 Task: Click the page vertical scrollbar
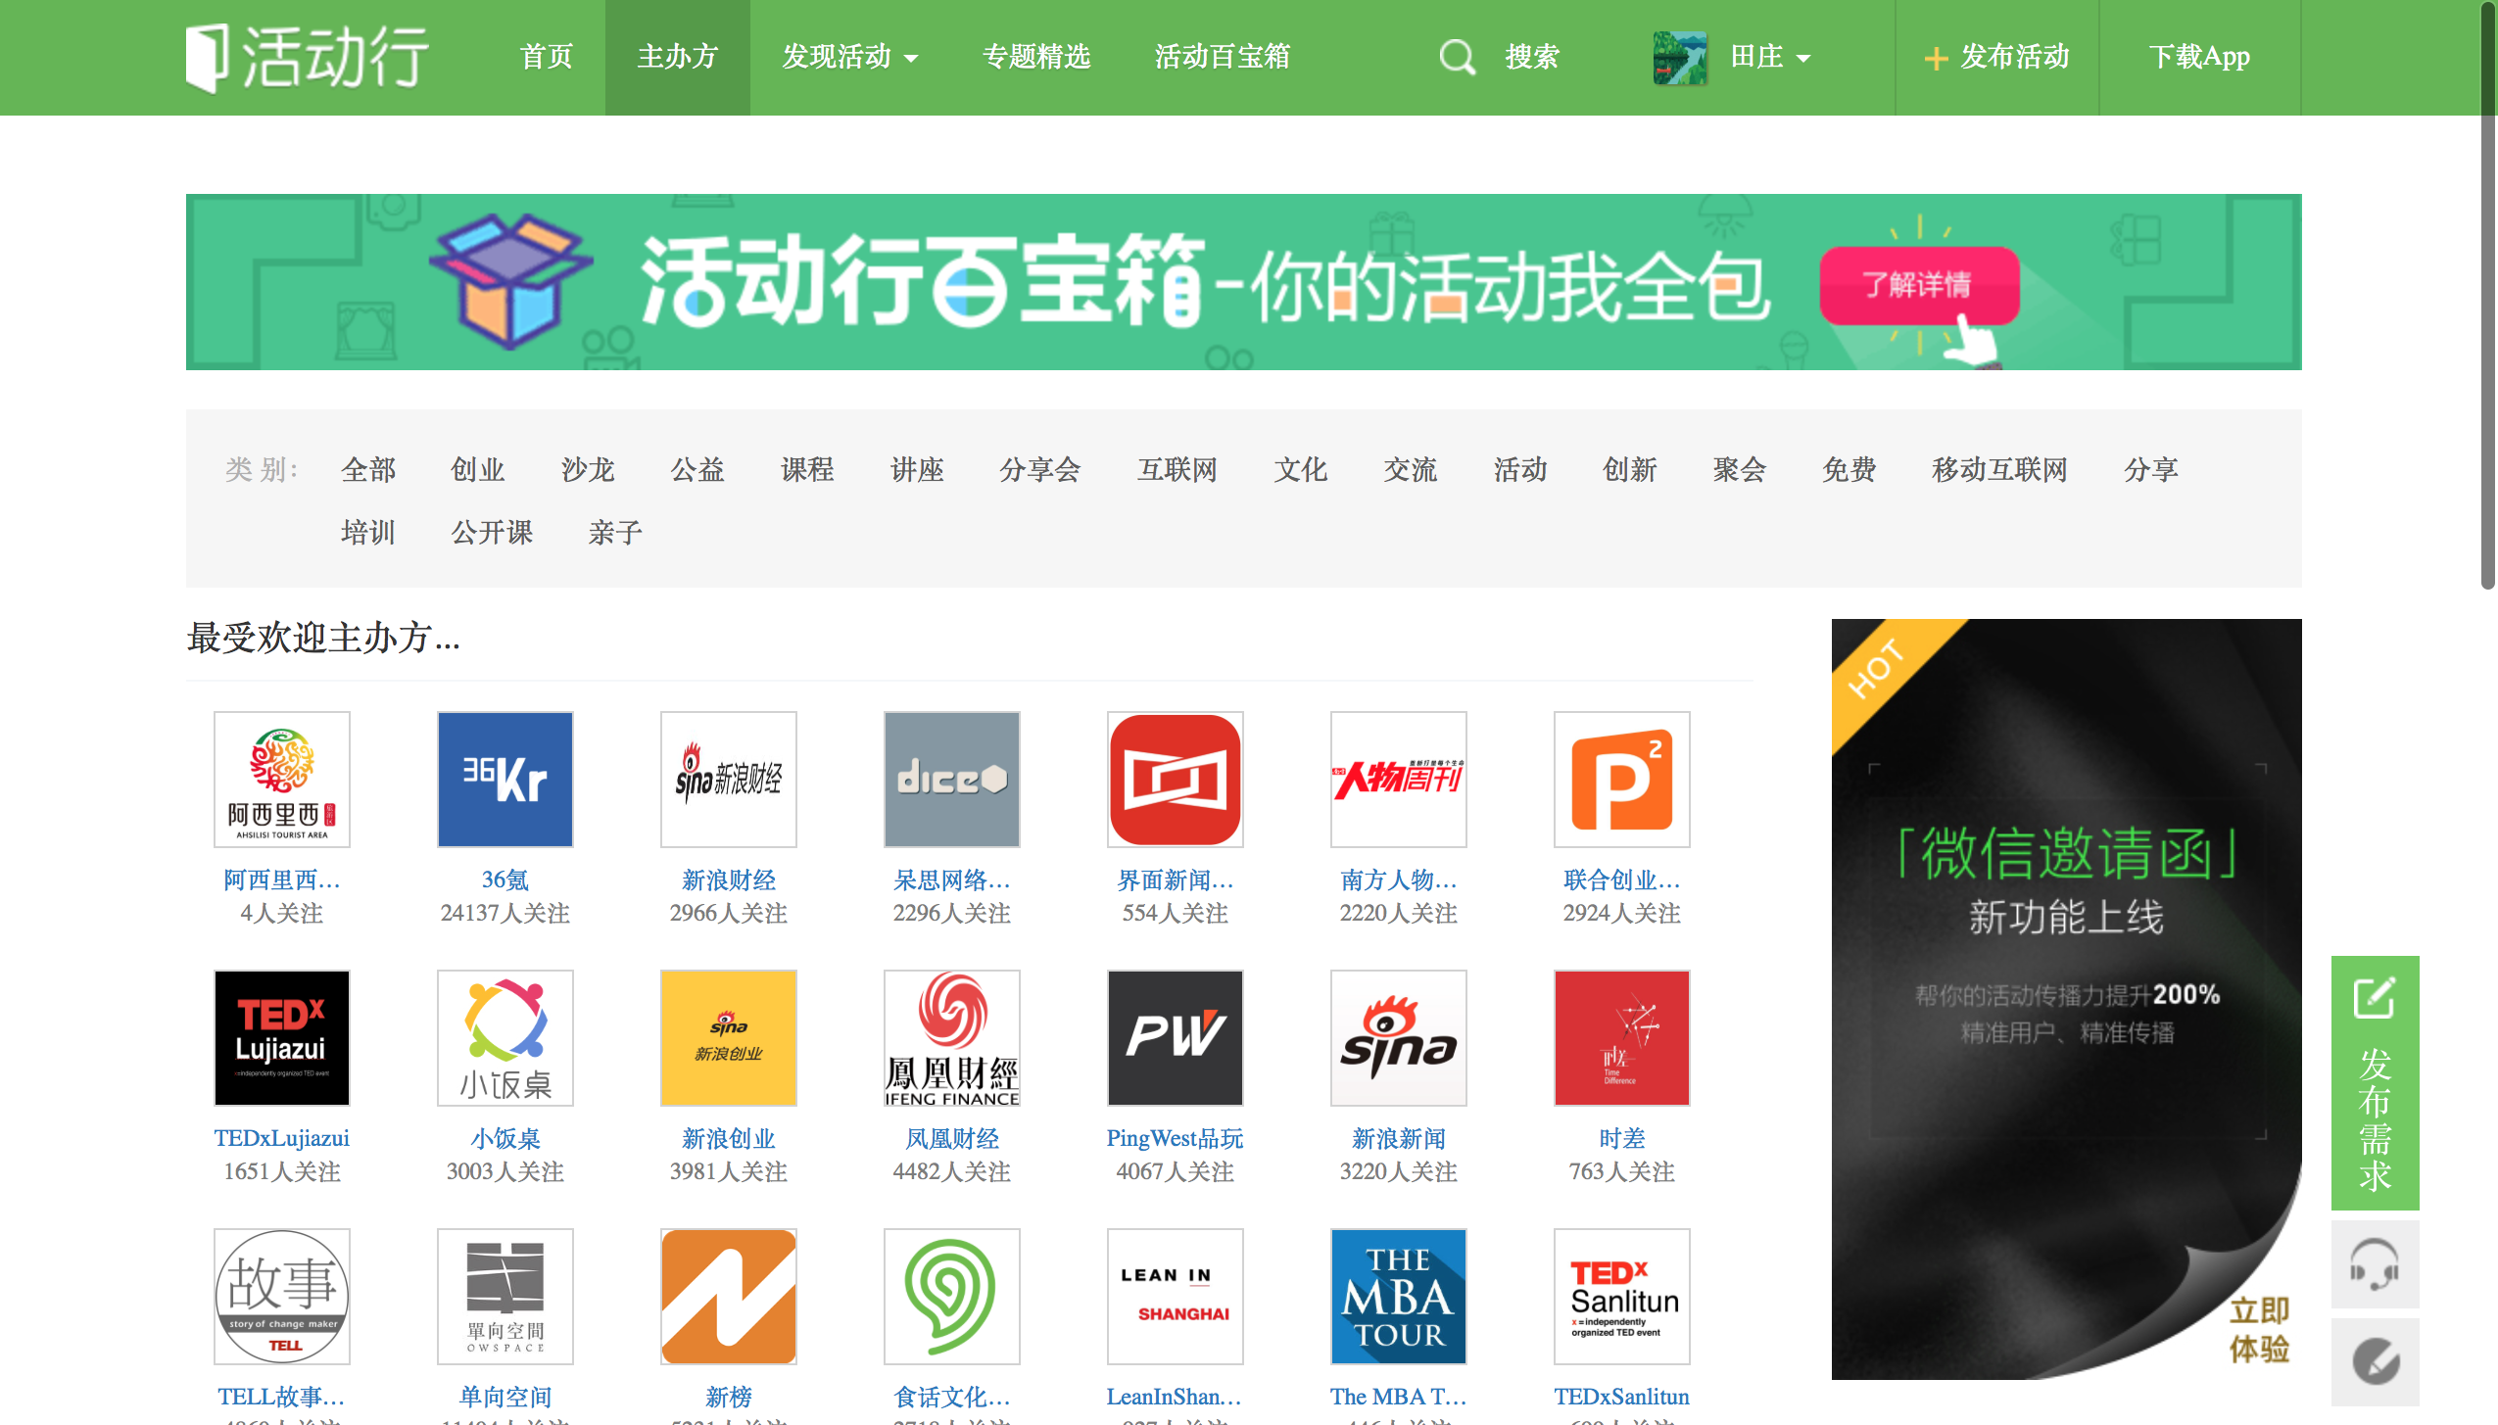point(2488,294)
